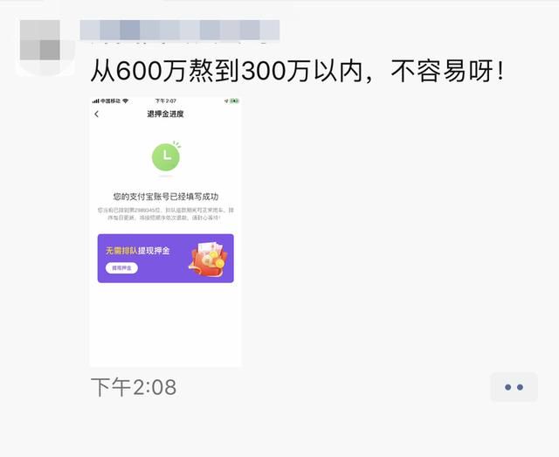
Task: Tap the 中国移动 carrier label
Action: [x=111, y=101]
